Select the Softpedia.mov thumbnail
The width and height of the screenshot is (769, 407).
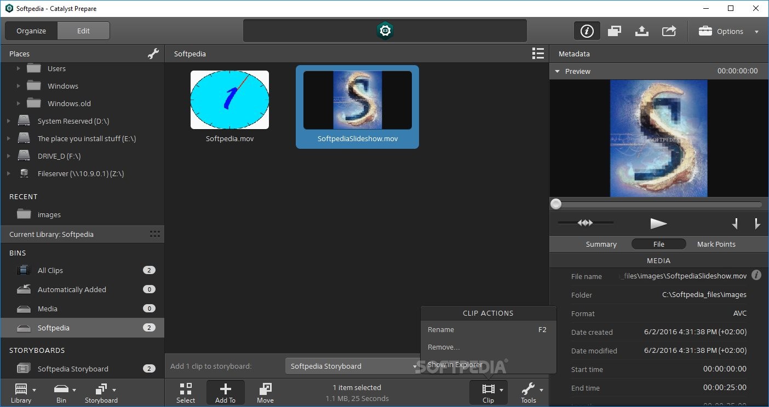[229, 100]
